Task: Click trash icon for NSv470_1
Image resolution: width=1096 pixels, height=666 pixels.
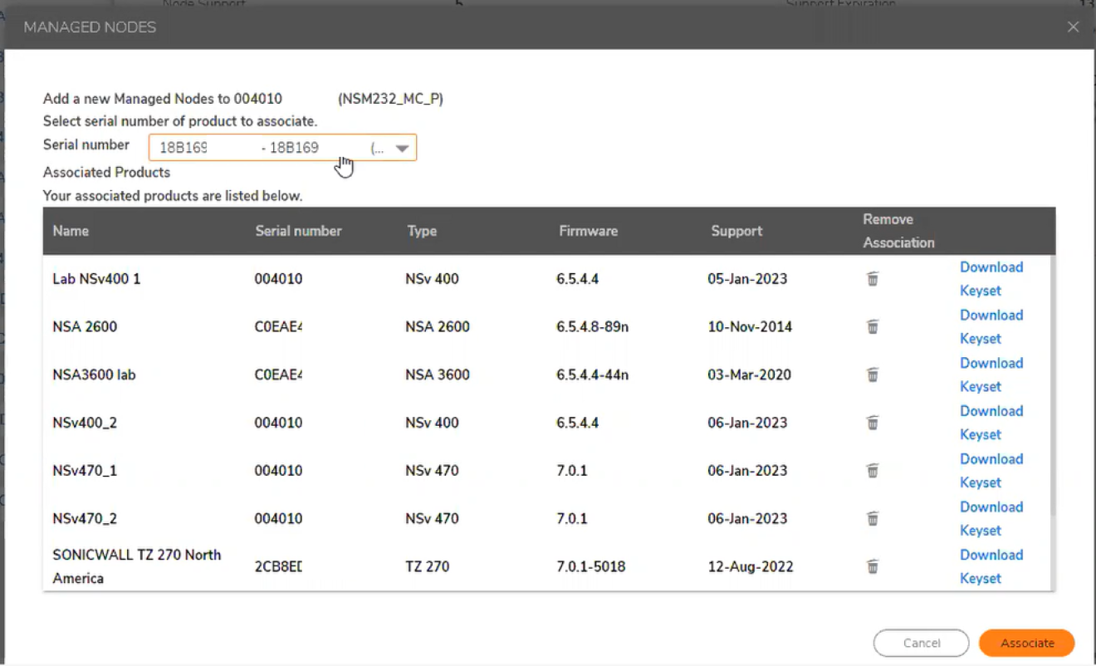Action: click(873, 471)
